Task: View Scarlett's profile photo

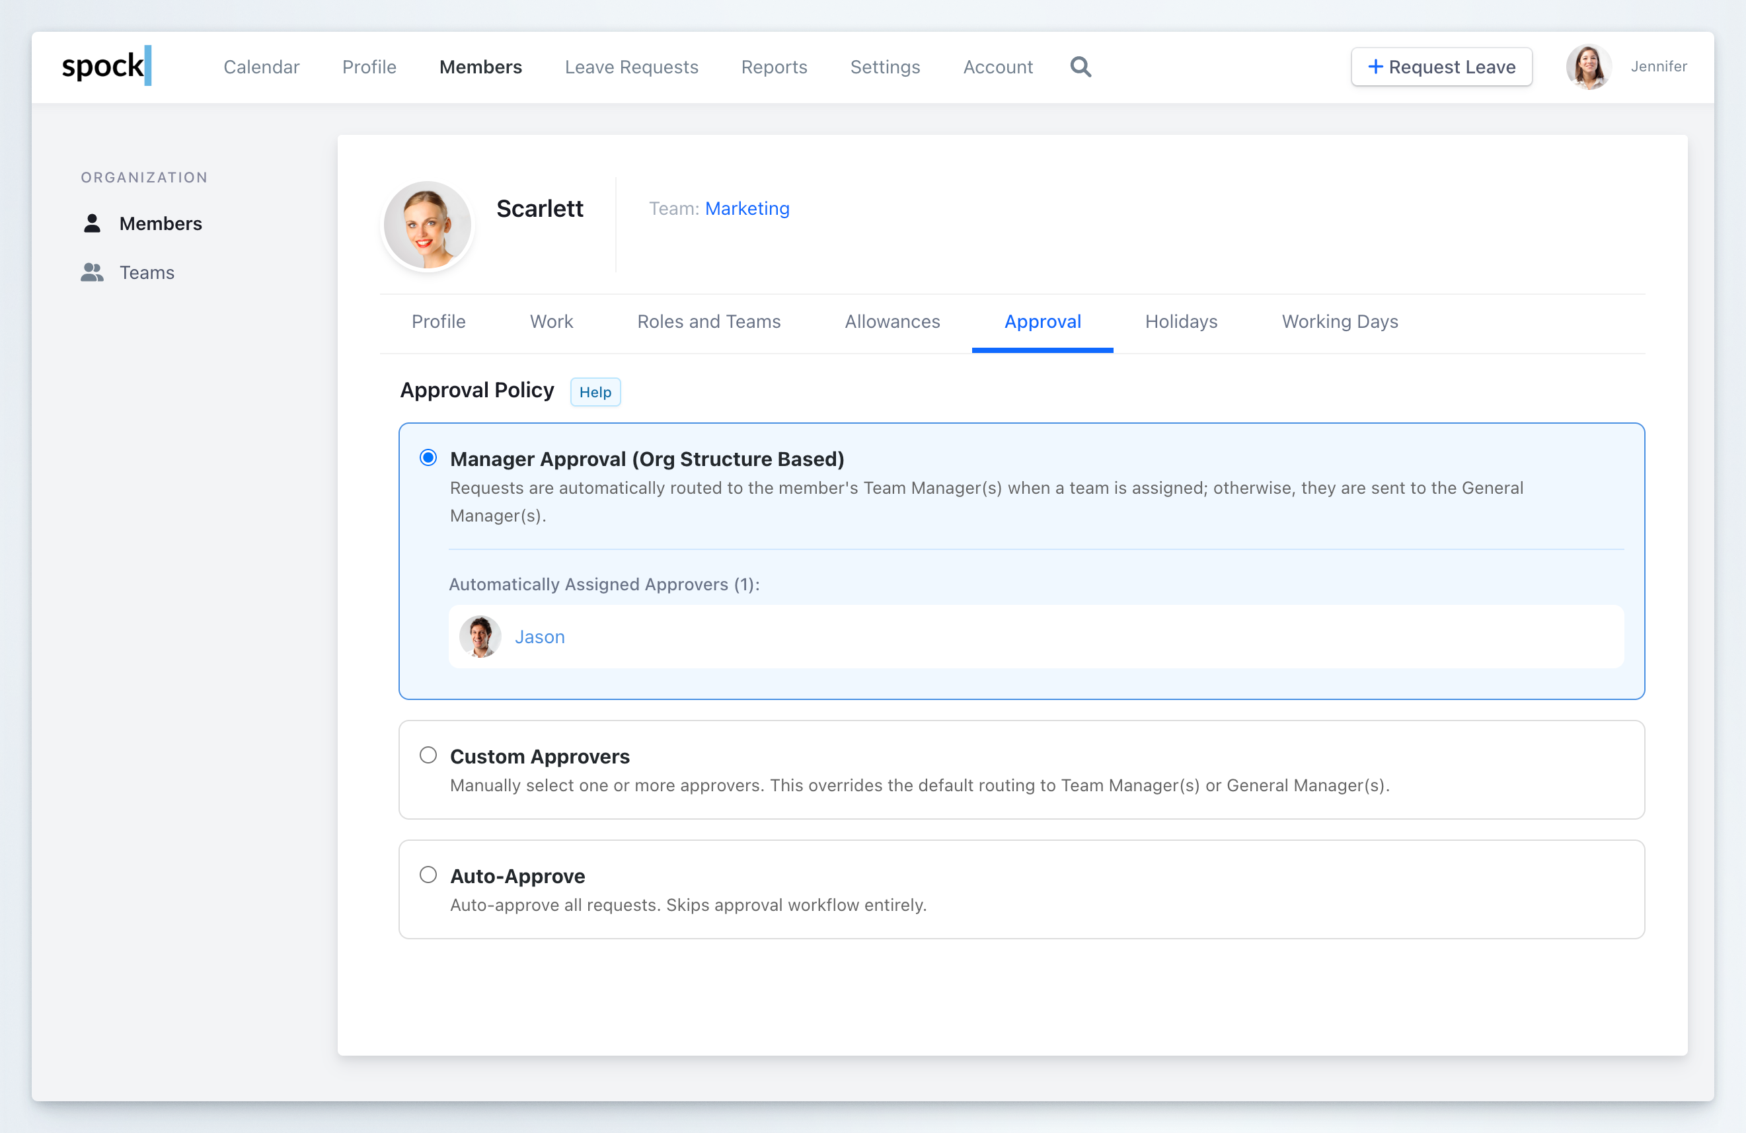Action: pos(427,225)
